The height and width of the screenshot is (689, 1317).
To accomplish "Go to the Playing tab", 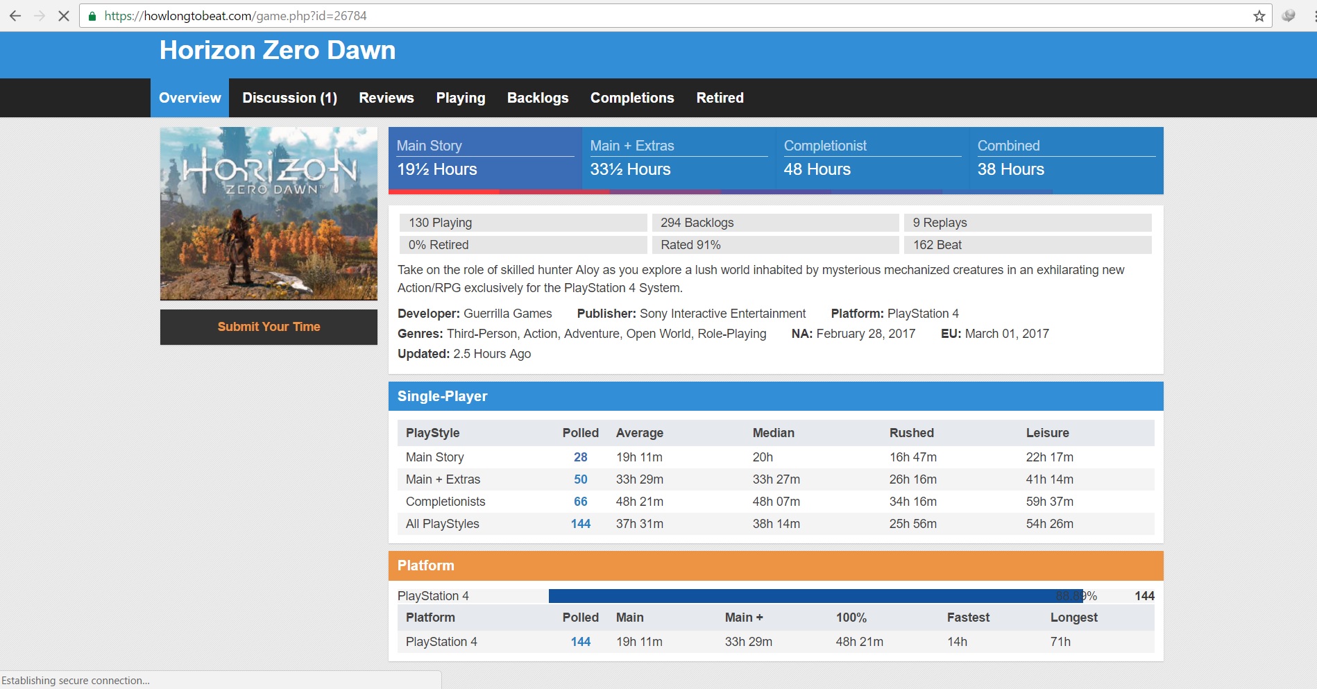I will pos(460,98).
